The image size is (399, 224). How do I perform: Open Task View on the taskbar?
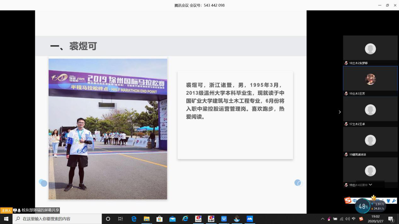(120, 219)
